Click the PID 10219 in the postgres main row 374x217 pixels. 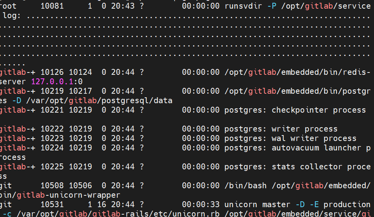[x=52, y=91]
